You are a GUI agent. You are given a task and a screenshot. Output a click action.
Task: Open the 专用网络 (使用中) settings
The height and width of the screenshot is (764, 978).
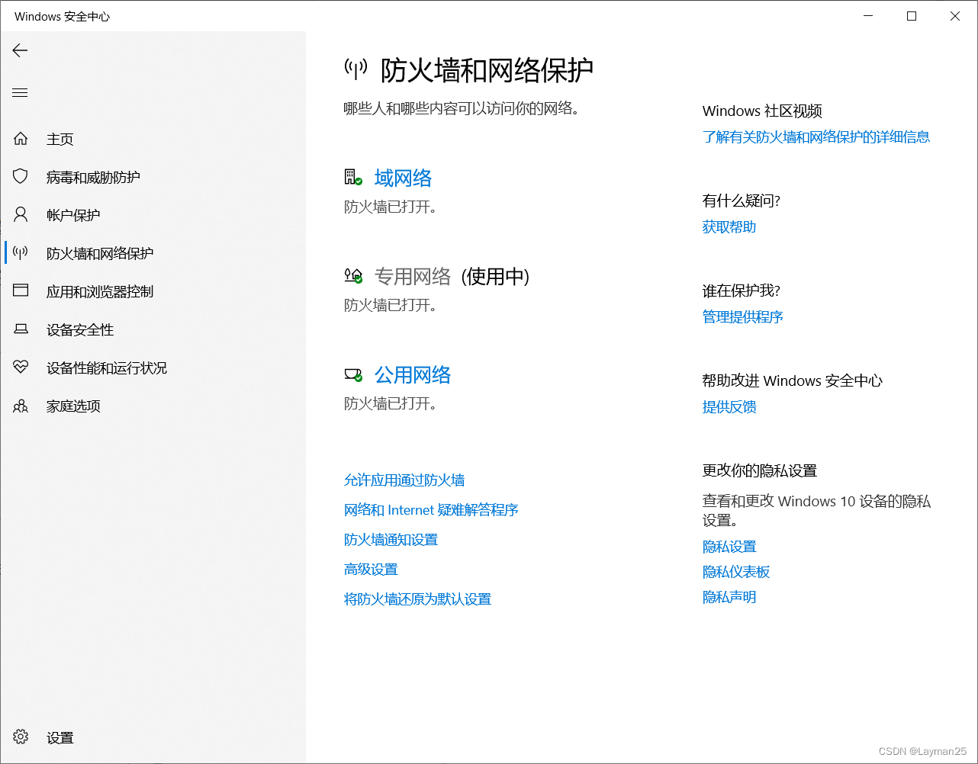coord(452,276)
